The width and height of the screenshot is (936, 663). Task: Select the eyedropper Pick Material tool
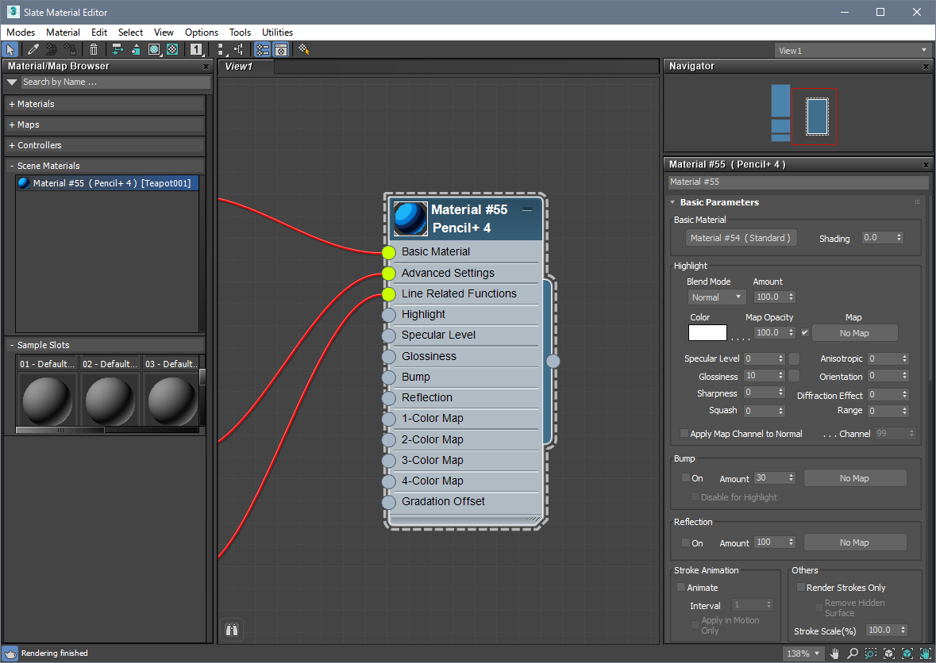[33, 49]
